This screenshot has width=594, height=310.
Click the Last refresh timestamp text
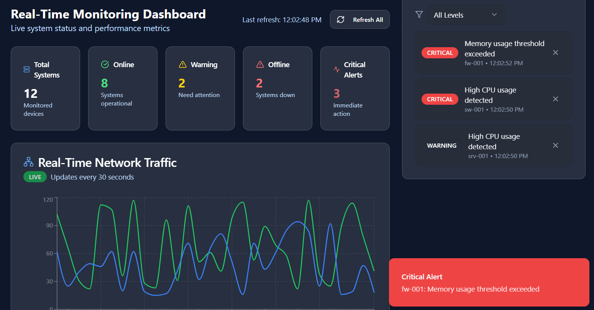click(282, 20)
